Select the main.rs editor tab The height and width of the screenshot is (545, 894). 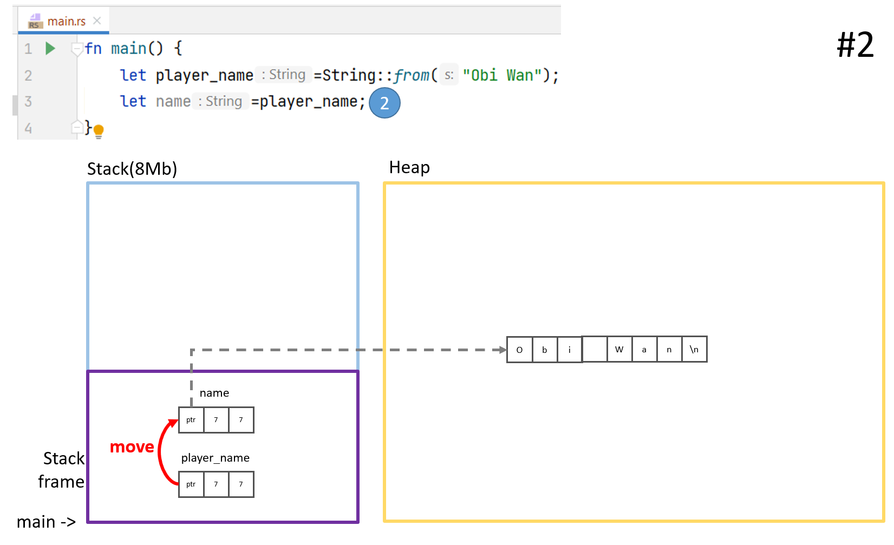click(x=66, y=21)
